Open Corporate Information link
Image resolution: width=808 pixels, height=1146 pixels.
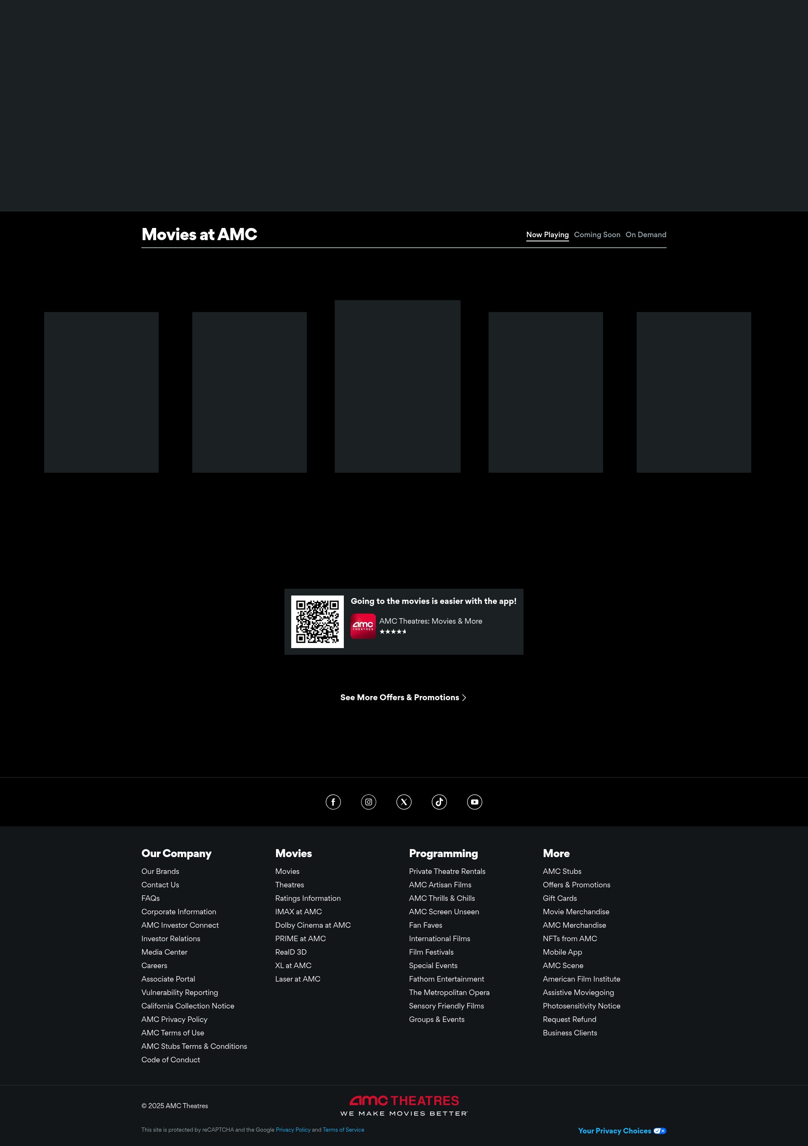(x=179, y=911)
